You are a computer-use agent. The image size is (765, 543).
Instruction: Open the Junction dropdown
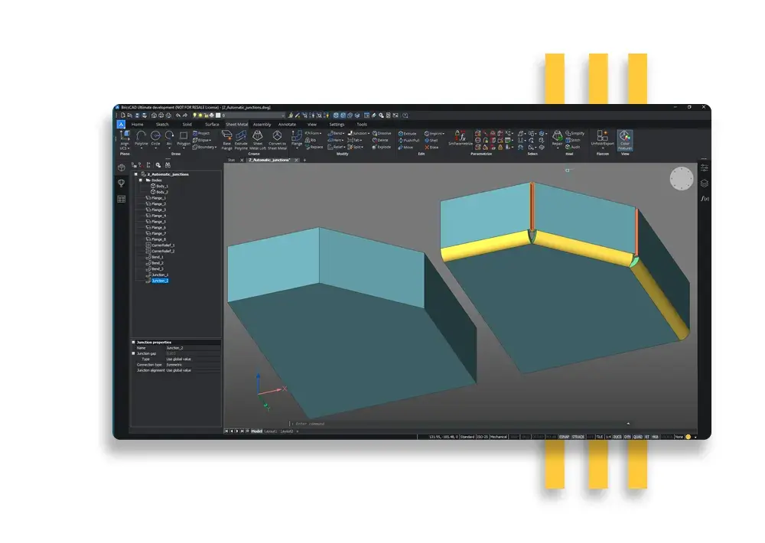click(359, 133)
